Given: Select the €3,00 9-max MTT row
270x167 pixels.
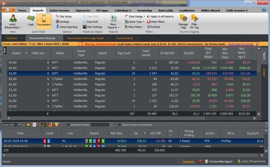Looking at the screenshot, I should [x=132, y=68].
